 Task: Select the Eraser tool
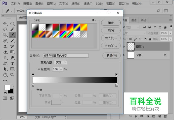[x=5, y=52]
